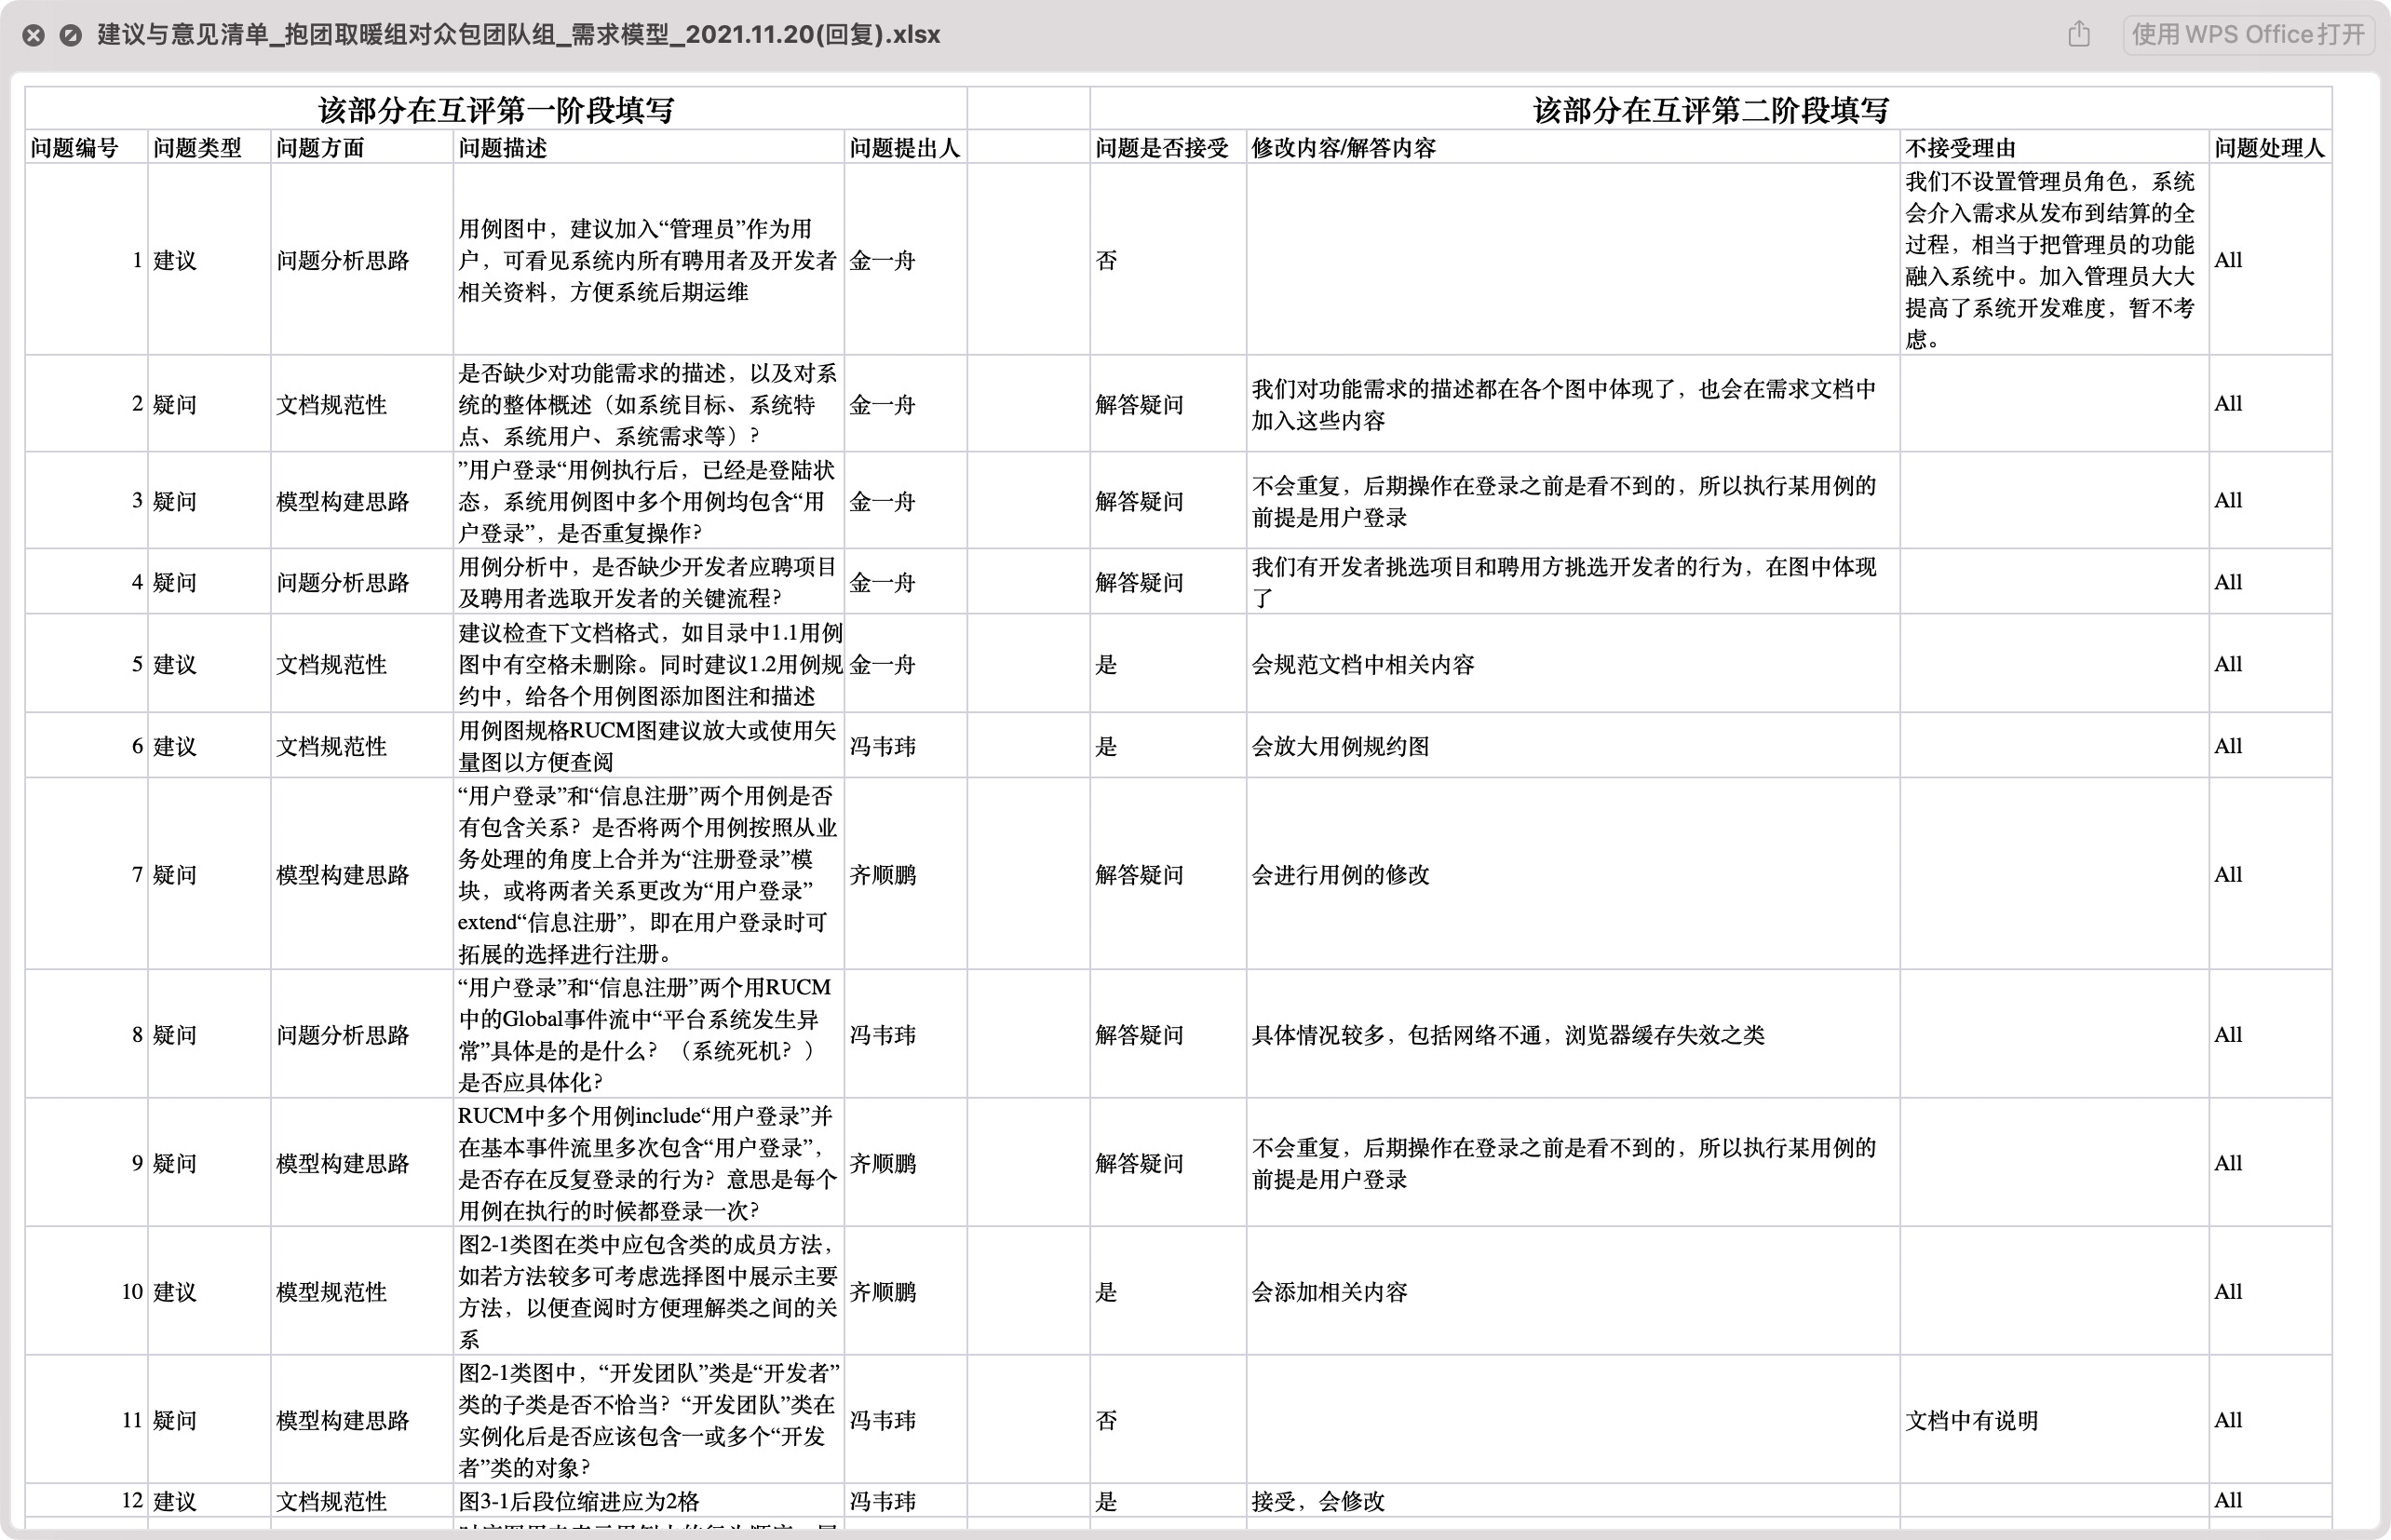Image resolution: width=2391 pixels, height=1540 pixels.
Task: Click row 1 rejection reason about 管理员角色
Action: (2050, 260)
